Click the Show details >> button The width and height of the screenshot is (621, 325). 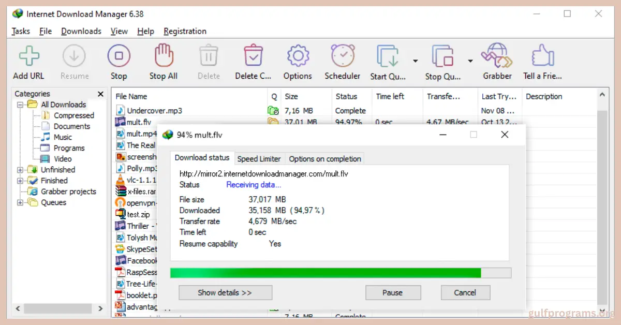click(225, 292)
